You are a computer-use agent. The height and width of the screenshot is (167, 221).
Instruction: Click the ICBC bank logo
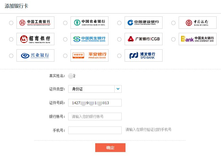(35, 23)
